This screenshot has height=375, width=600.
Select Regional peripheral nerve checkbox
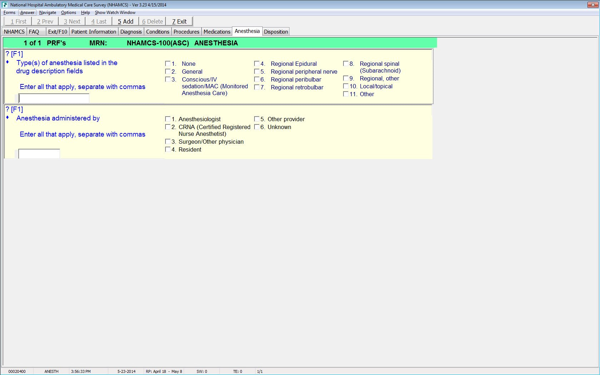257,71
